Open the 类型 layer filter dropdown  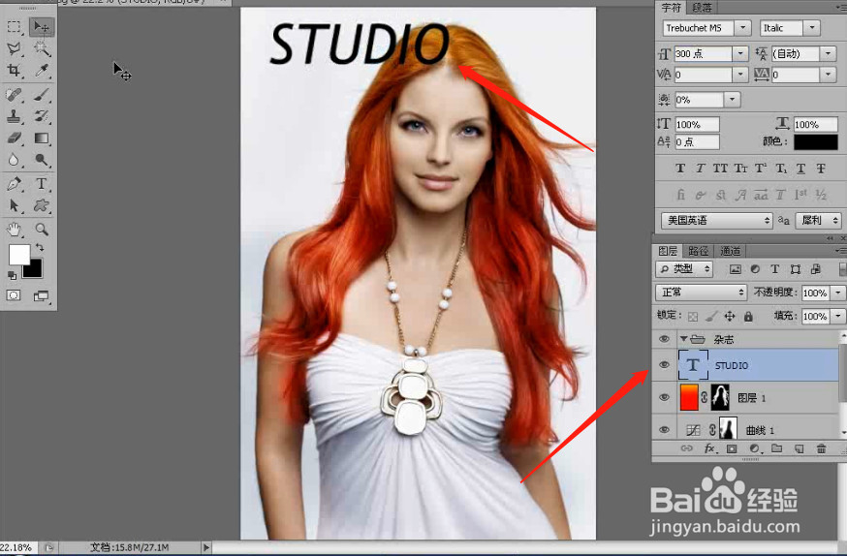click(684, 268)
